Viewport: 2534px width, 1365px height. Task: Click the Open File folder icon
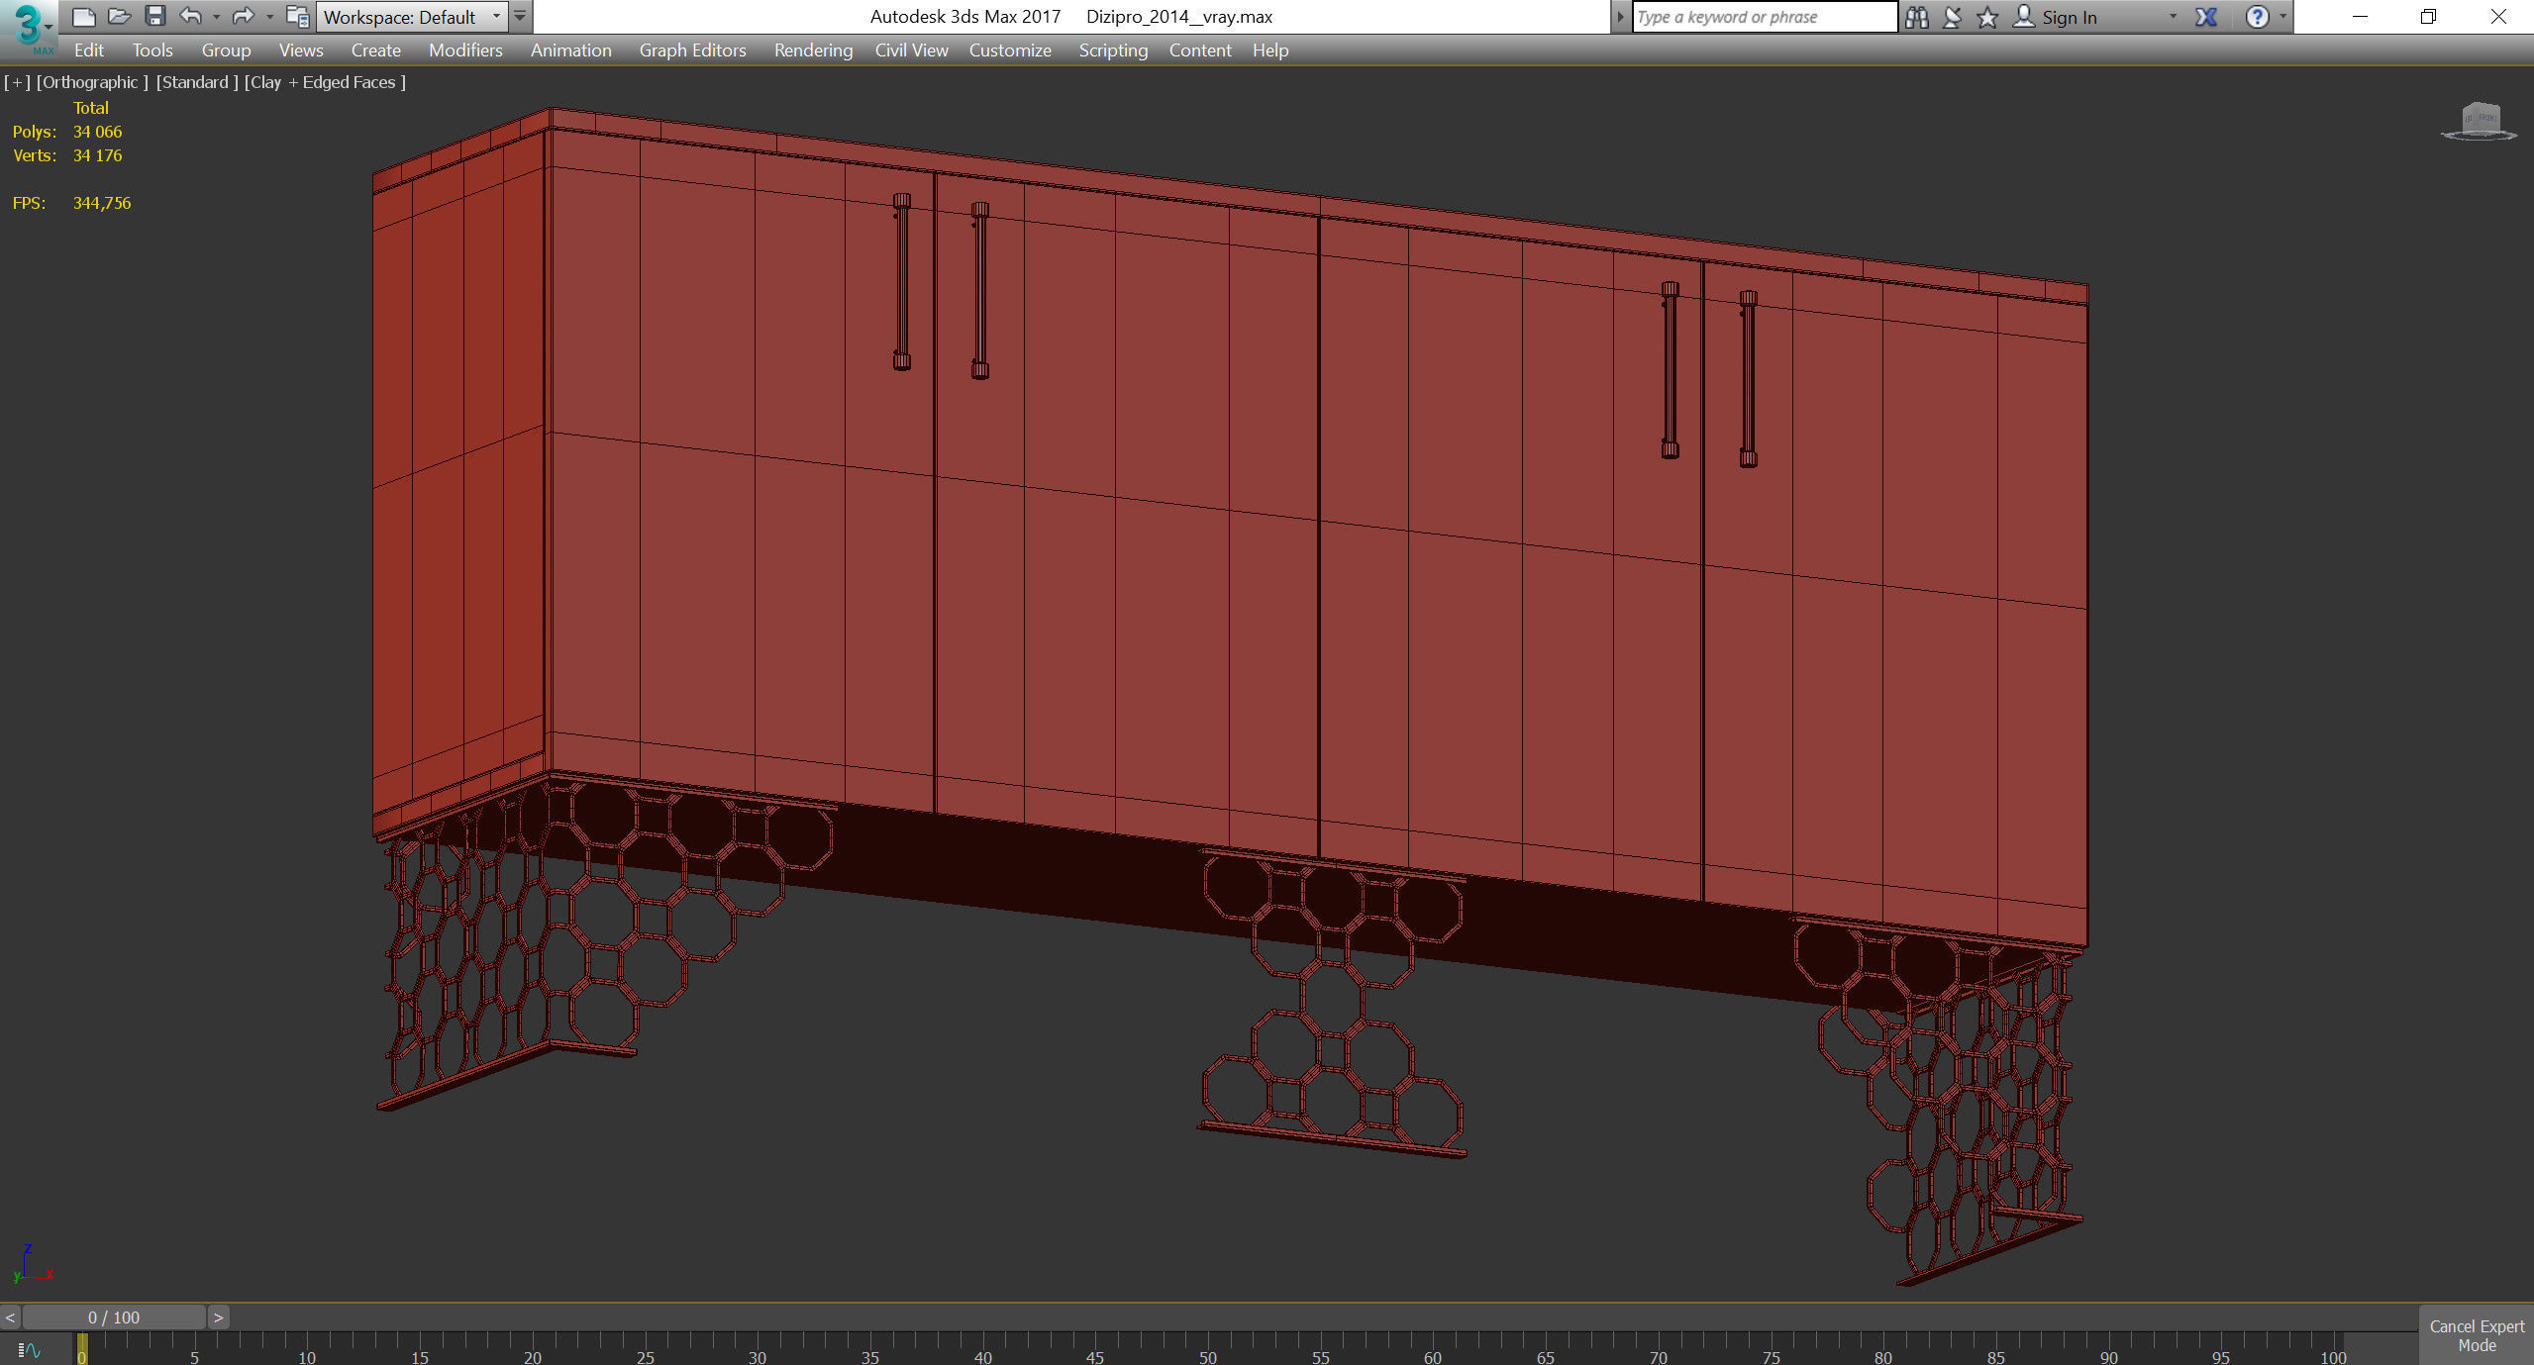point(120,16)
